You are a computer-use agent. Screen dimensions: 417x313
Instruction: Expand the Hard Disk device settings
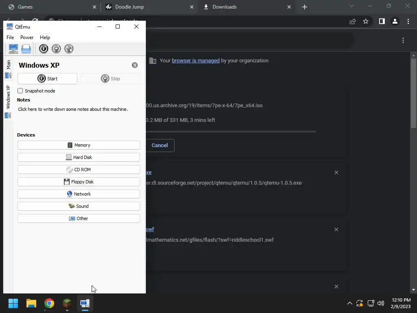tap(79, 157)
